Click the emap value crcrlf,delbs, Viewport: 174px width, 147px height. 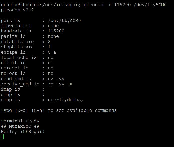[x=65, y=100]
